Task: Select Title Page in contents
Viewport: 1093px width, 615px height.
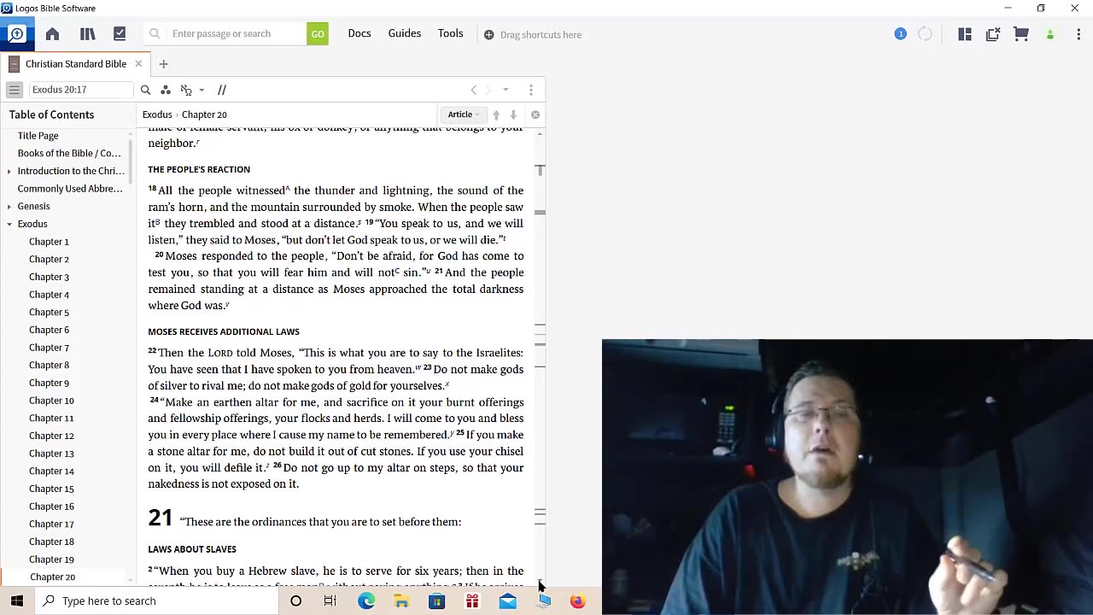Action: coord(38,136)
